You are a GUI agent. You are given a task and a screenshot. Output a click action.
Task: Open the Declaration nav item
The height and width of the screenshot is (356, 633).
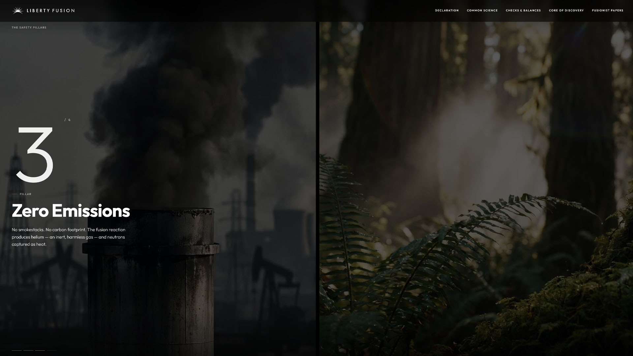[447, 11]
